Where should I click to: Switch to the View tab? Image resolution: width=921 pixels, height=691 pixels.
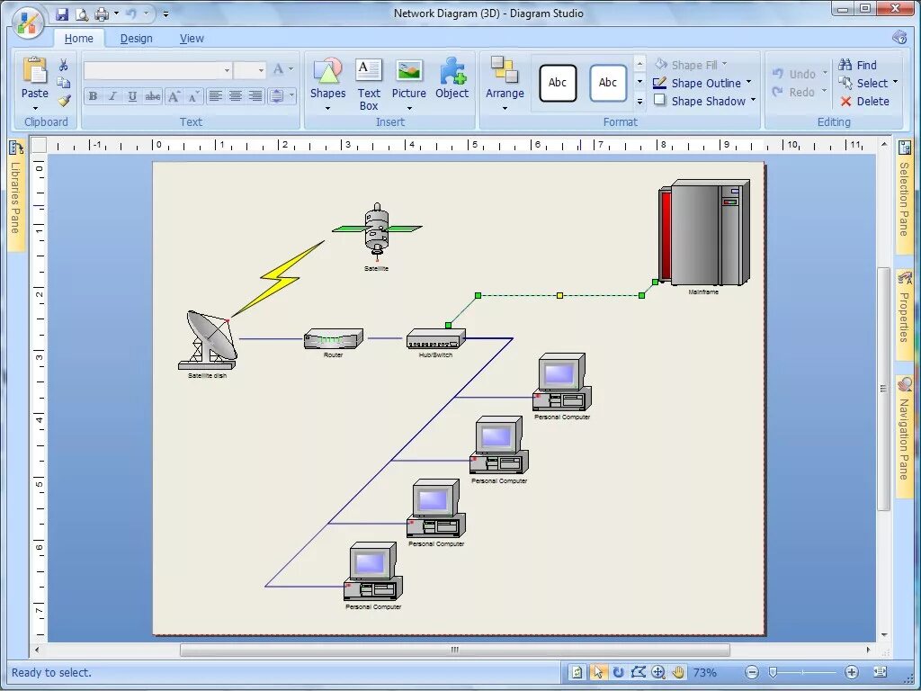(192, 38)
